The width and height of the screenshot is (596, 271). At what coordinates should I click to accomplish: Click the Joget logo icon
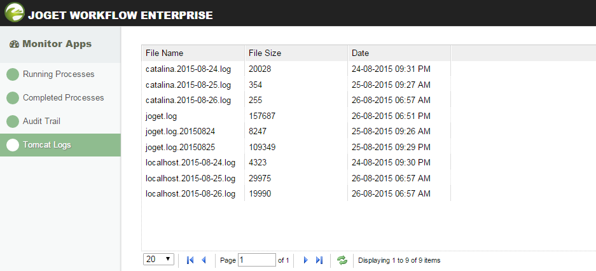tap(14, 13)
